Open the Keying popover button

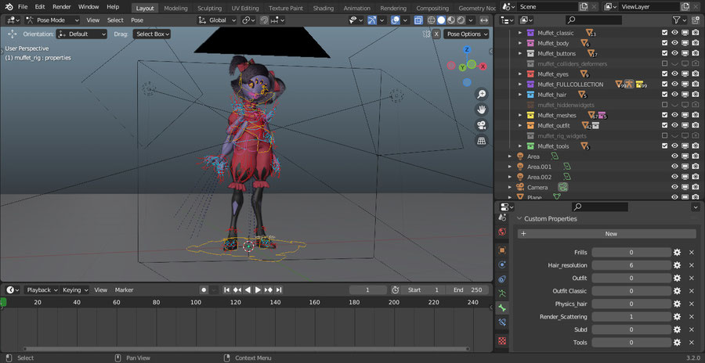(x=75, y=290)
